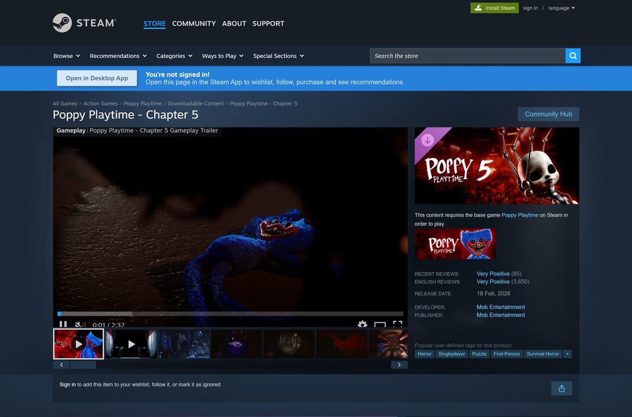Open video settings gear icon

[x=362, y=325]
